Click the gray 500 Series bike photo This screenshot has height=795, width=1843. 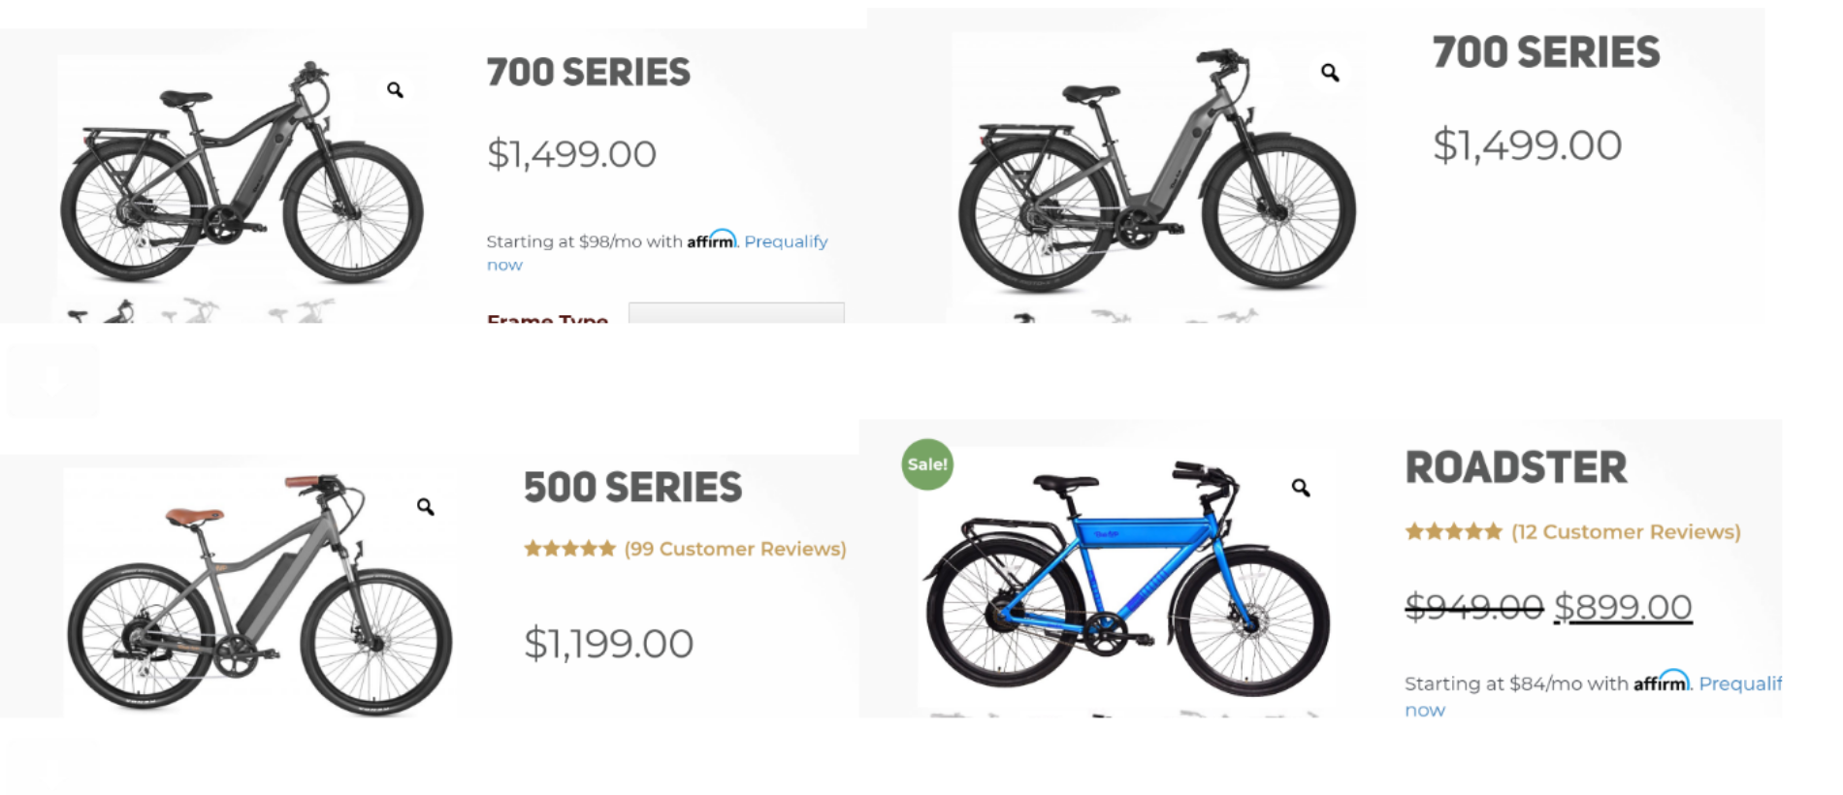pyautogui.click(x=260, y=592)
